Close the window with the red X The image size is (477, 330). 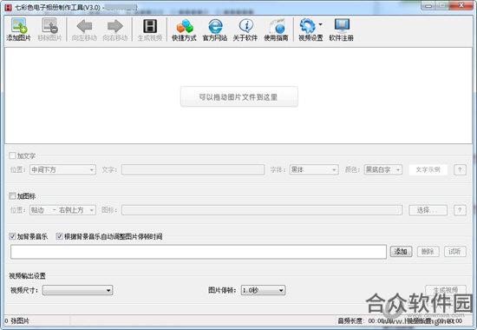point(461,5)
